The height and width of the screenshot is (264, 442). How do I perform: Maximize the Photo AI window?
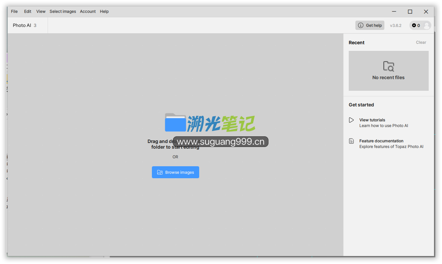410,11
